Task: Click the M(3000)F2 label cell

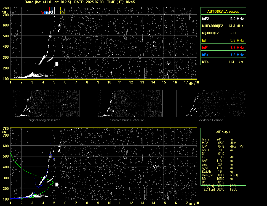Action: tap(212, 33)
